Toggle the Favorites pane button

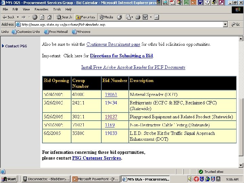coord(86,17)
